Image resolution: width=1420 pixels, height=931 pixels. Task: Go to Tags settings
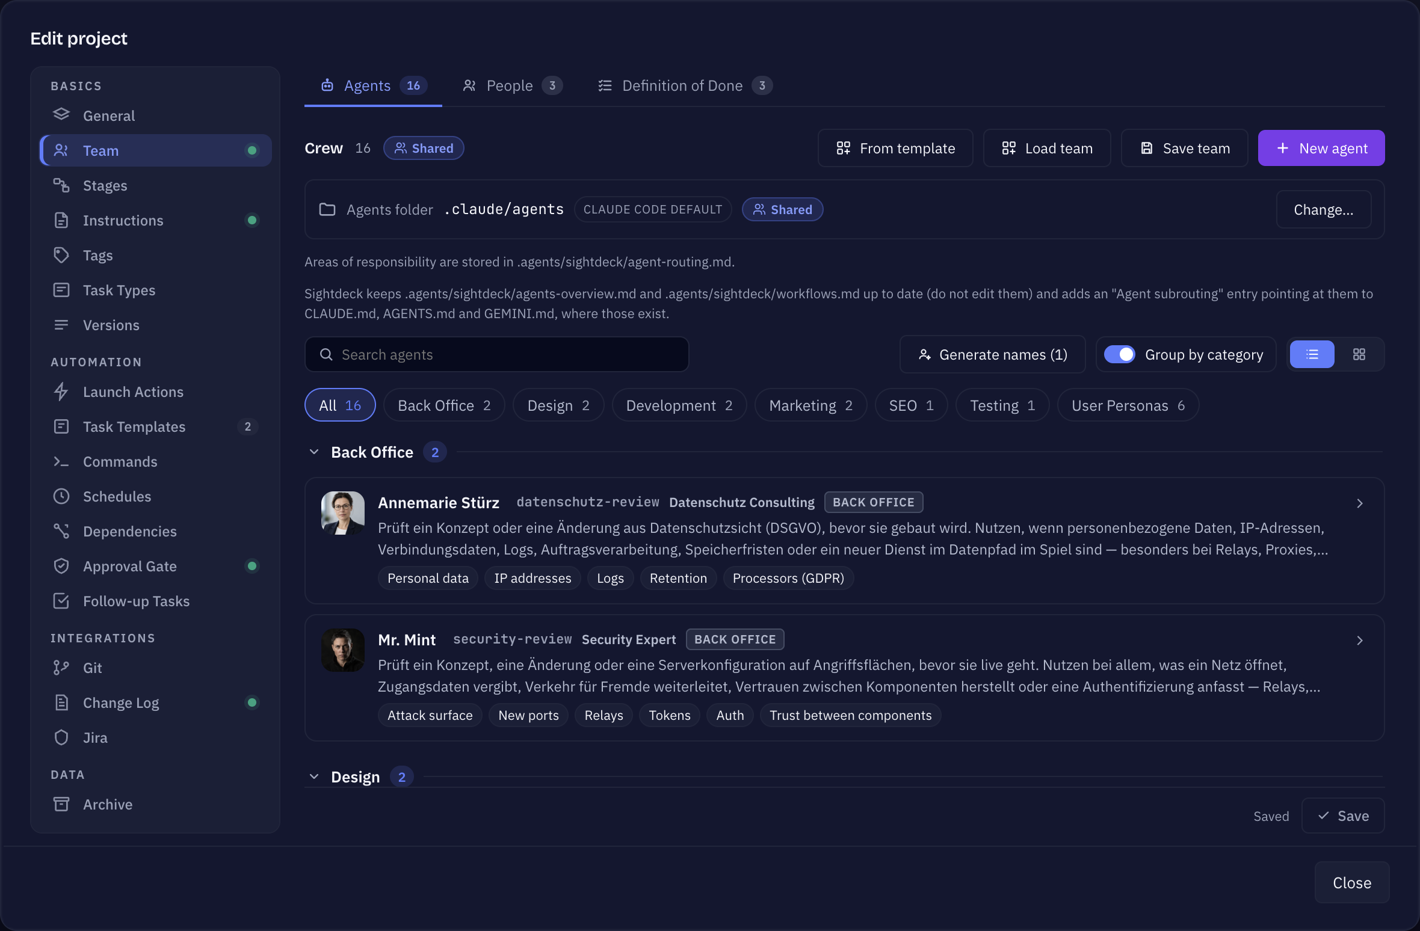[155, 255]
